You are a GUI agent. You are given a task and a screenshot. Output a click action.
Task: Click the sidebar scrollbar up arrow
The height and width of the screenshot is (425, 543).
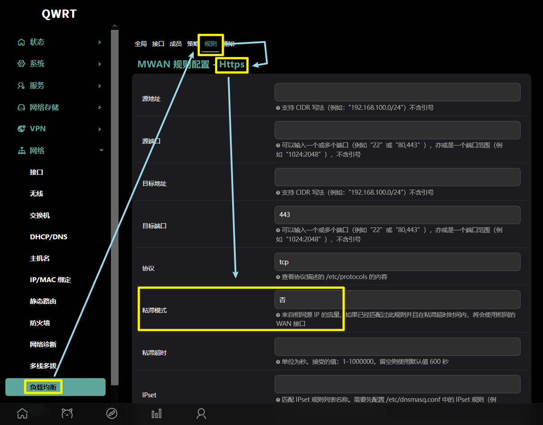coord(115,26)
